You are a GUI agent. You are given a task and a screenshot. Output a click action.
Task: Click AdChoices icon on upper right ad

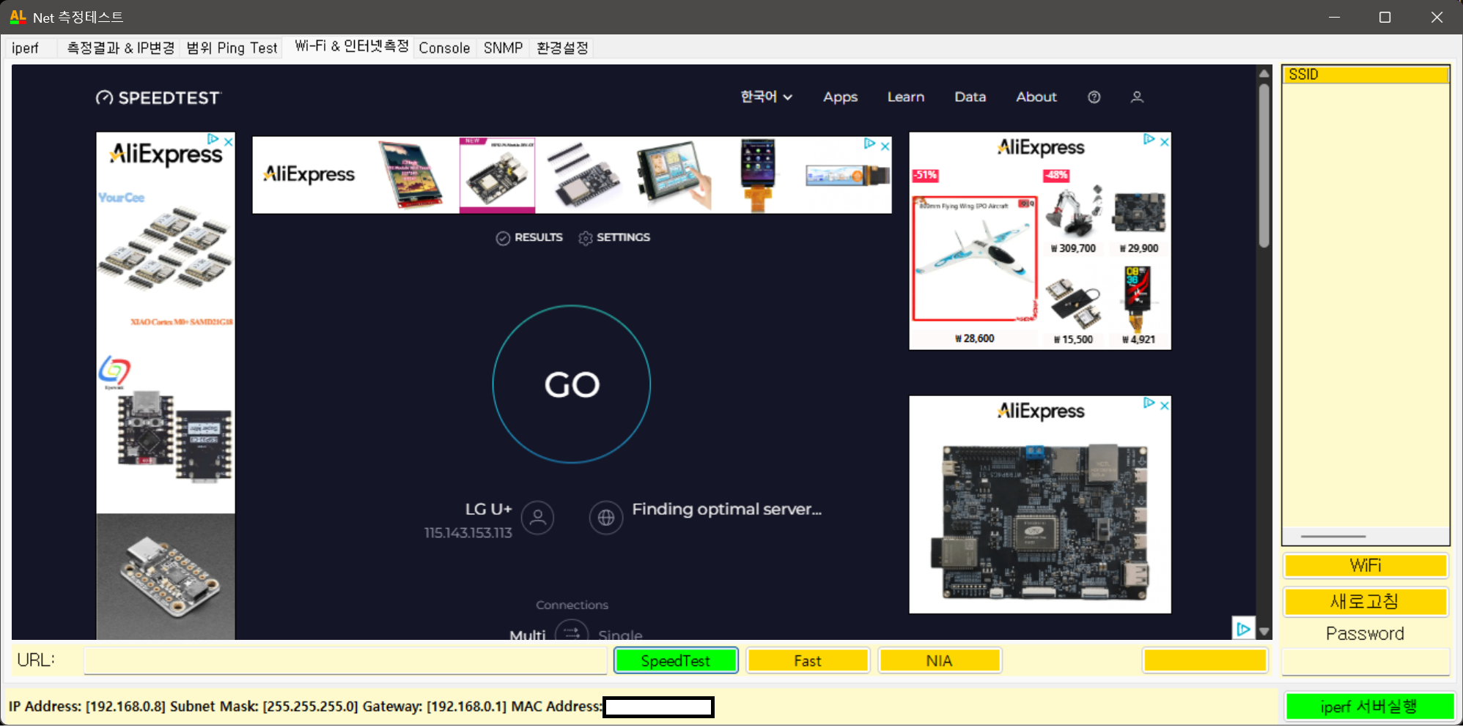click(x=1149, y=138)
